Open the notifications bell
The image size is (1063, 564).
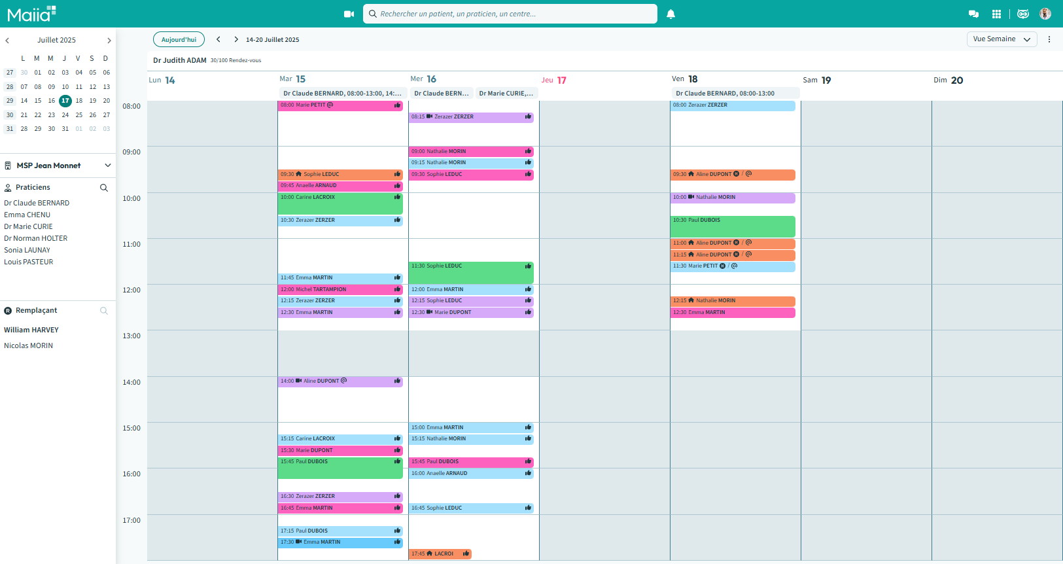tap(671, 14)
